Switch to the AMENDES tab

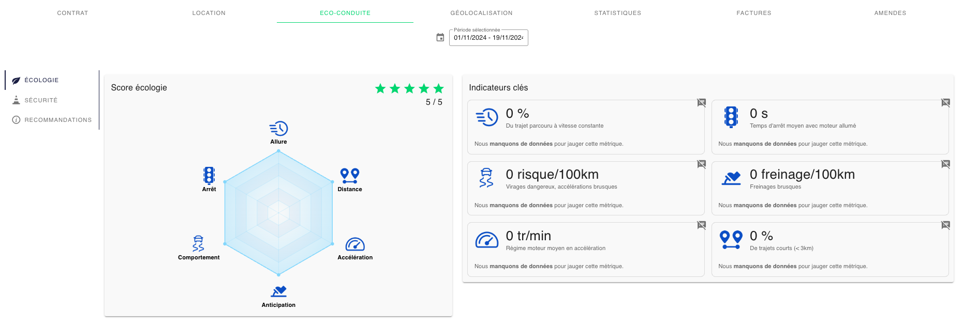coord(890,13)
